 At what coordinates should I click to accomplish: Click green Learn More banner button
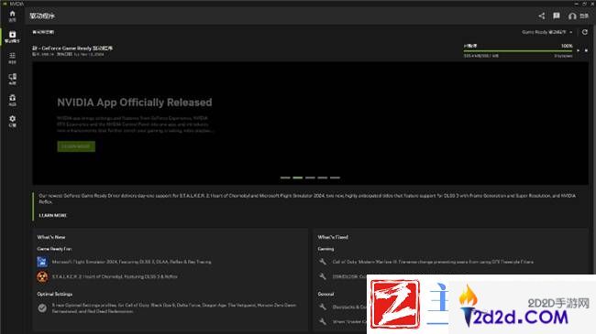click(x=76, y=146)
